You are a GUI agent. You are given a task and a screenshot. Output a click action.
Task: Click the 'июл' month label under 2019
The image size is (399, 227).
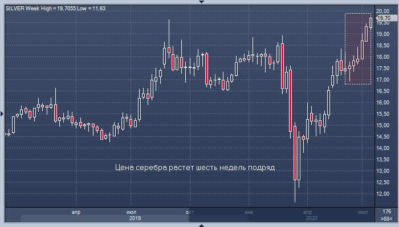tap(131, 212)
